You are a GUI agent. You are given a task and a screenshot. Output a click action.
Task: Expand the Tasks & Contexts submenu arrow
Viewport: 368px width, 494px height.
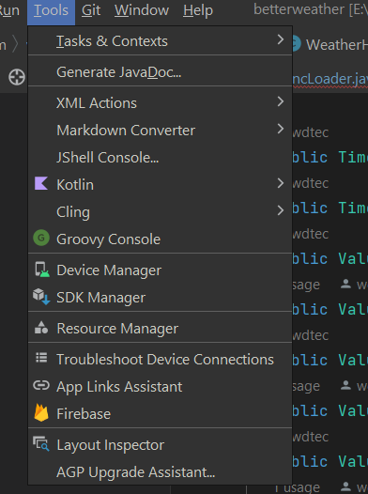280,39
